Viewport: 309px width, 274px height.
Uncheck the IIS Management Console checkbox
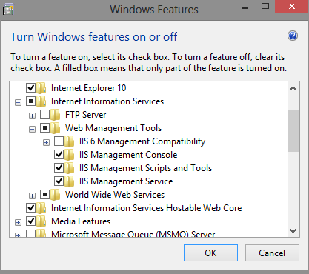pyautogui.click(x=59, y=155)
